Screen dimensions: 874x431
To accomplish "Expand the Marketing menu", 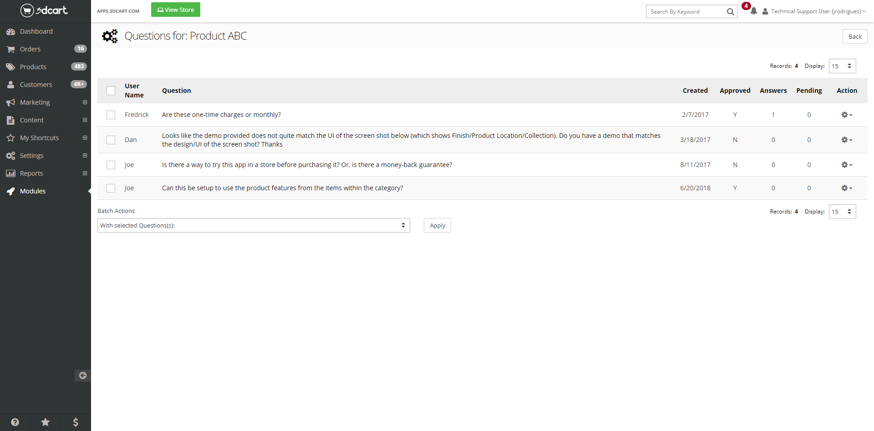I will pyautogui.click(x=35, y=102).
